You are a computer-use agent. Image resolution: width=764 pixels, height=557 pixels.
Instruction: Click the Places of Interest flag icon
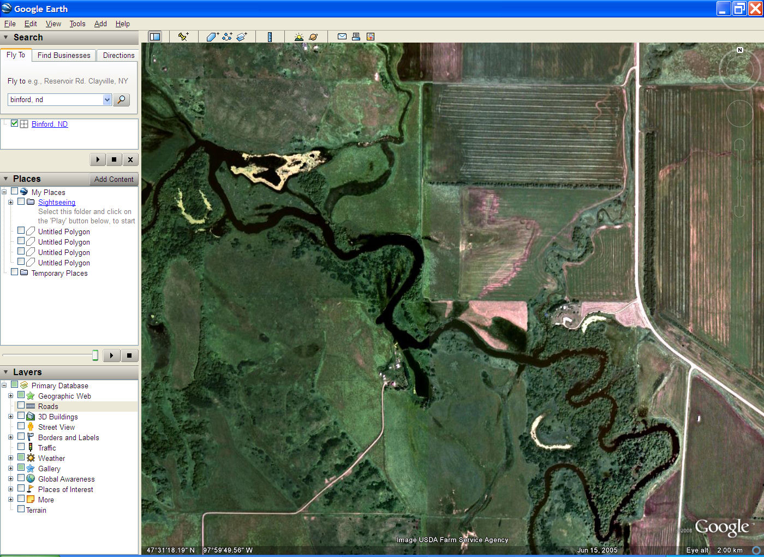coord(31,489)
